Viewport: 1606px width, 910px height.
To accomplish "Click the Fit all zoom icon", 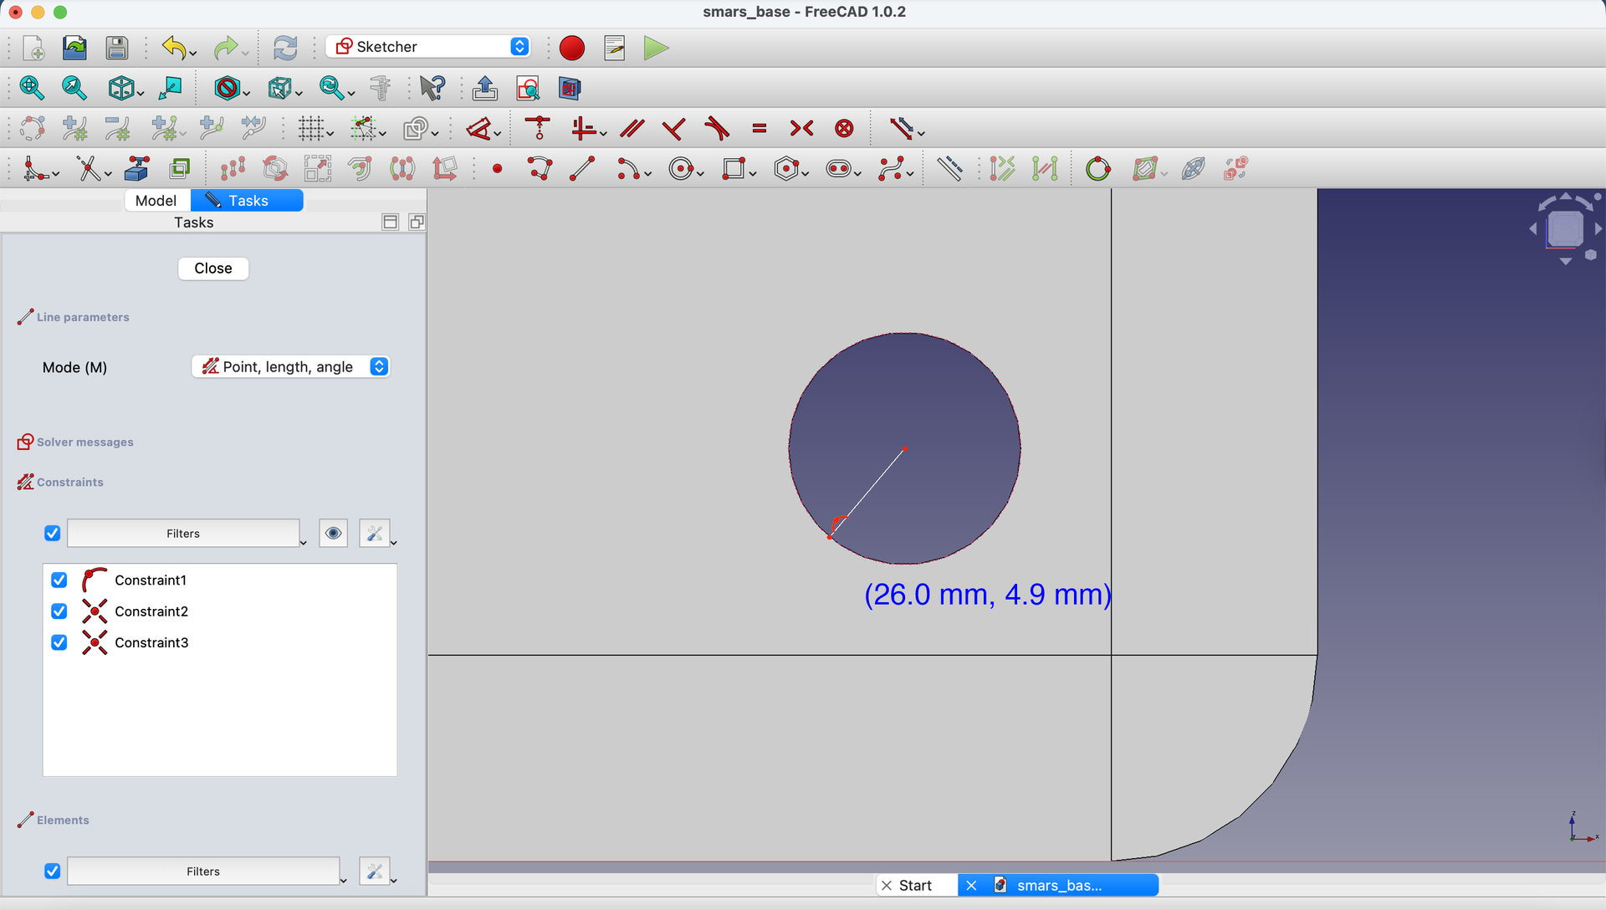I will pos(32,88).
